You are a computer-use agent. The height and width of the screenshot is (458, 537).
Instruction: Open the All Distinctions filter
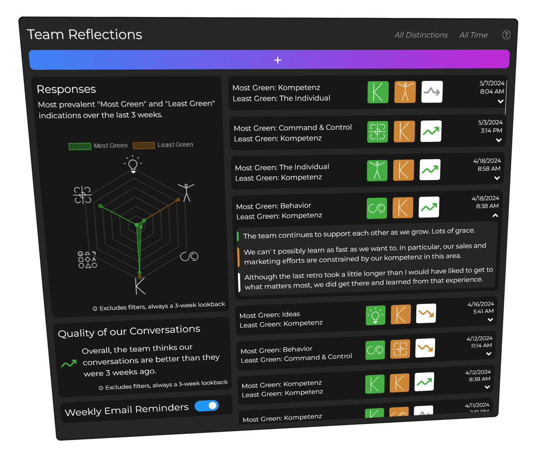pos(420,35)
